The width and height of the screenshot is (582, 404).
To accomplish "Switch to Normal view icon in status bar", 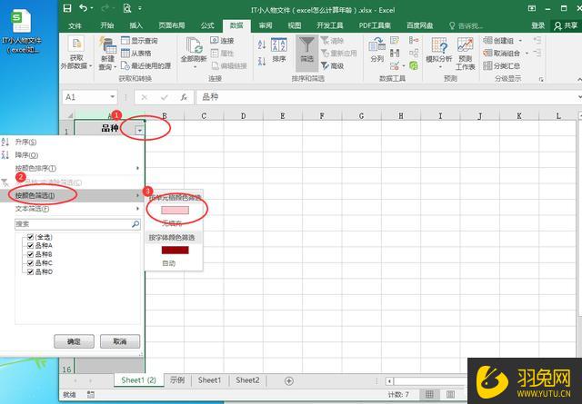I will tap(429, 394).
